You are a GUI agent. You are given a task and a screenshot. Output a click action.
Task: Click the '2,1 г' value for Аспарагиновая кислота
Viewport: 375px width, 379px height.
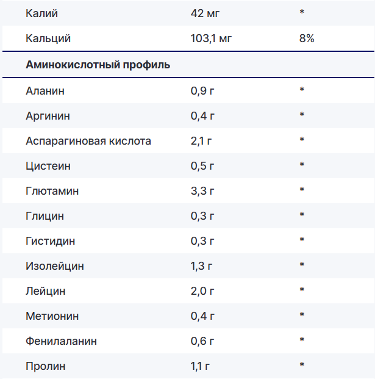click(201, 141)
